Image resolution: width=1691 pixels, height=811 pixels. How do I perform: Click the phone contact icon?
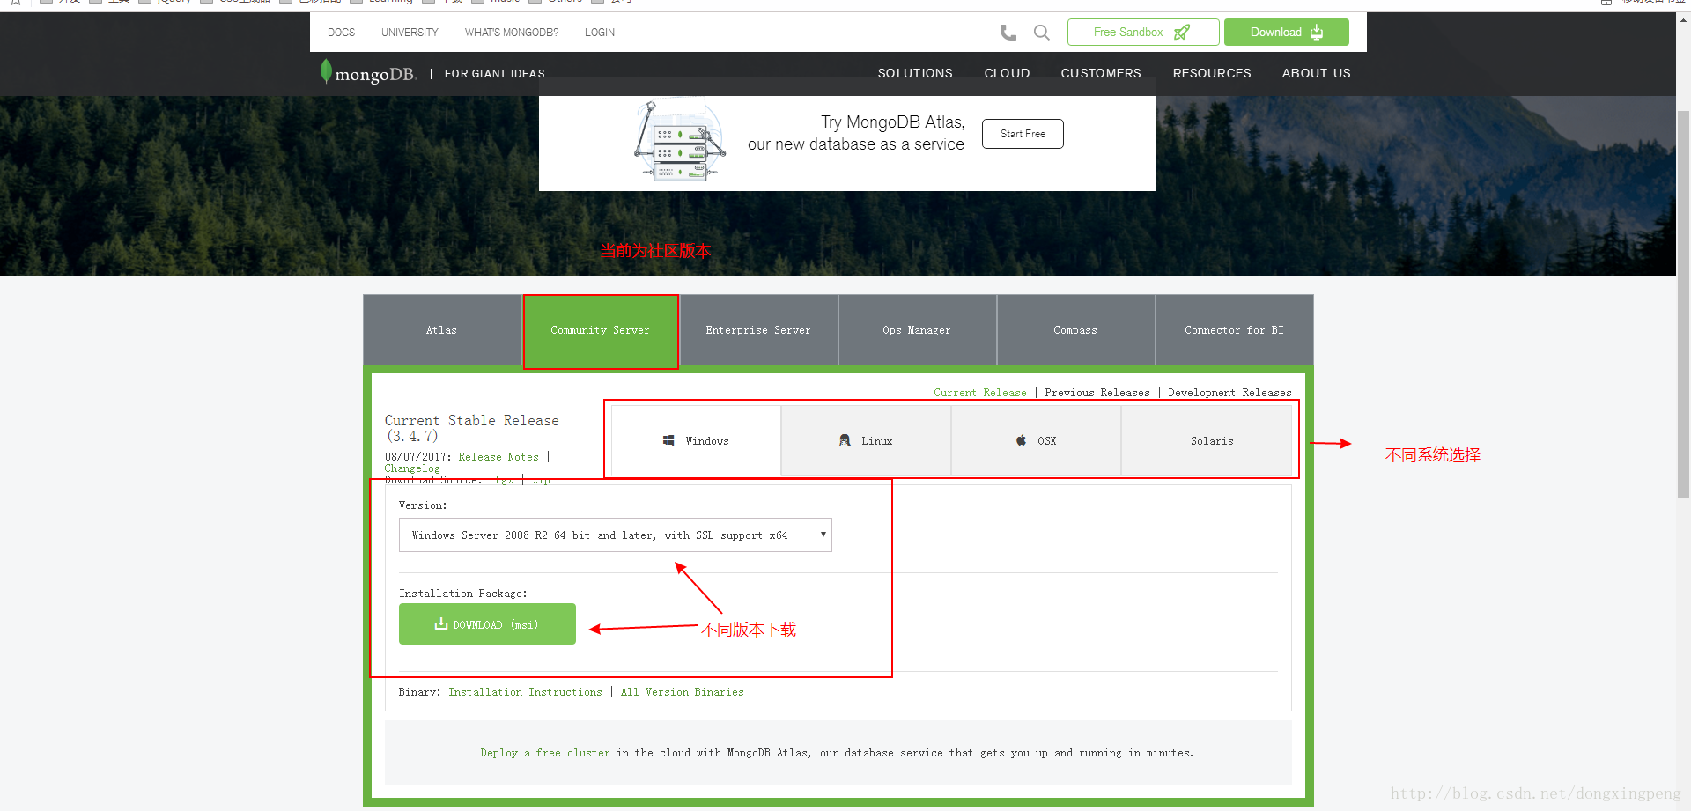pyautogui.click(x=1008, y=33)
